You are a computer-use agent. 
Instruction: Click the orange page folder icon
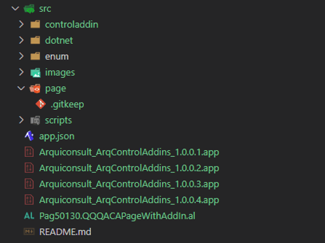(x=35, y=89)
